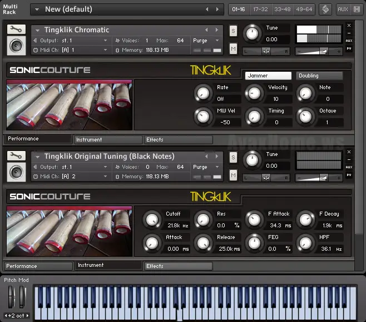Load next instrument for Tingklik Original Tuning
This screenshot has height=322, width=366.
tap(217, 156)
